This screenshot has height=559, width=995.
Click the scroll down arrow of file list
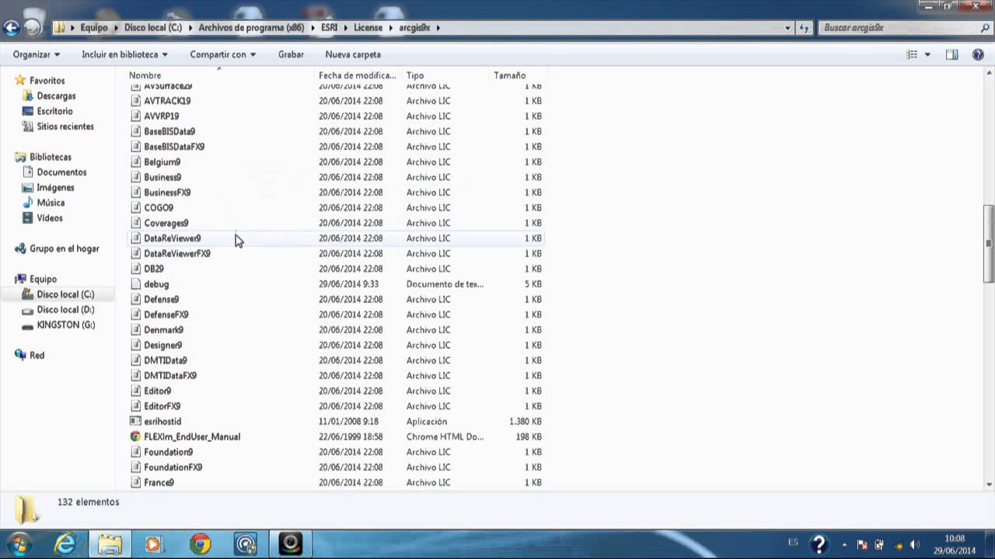point(989,484)
